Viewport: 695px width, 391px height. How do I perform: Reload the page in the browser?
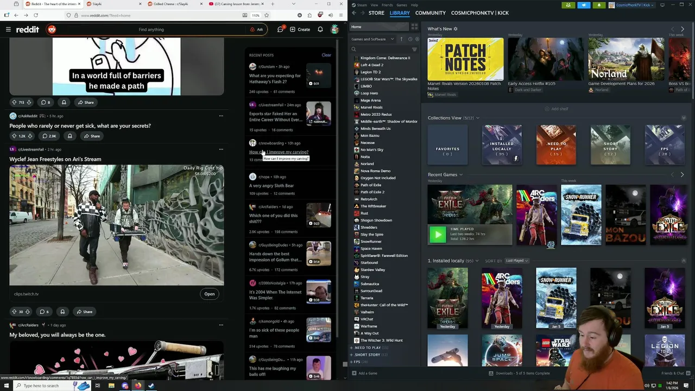point(36,15)
